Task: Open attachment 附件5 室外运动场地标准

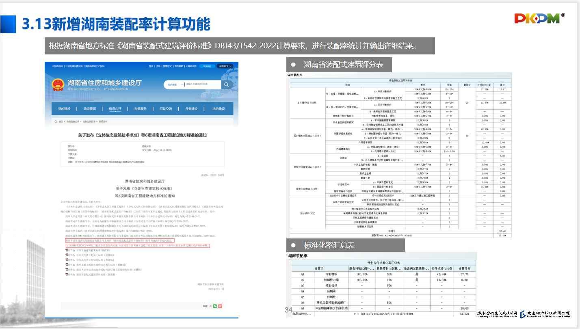Action: click(x=104, y=270)
